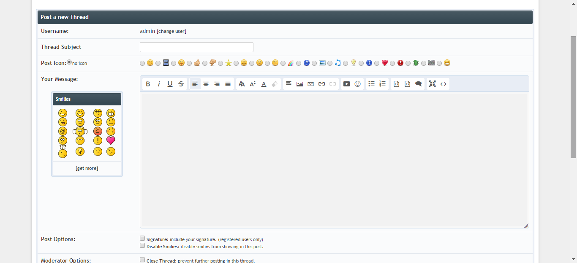
Task: Select radio button for the green bug icon
Action: tap(408, 63)
